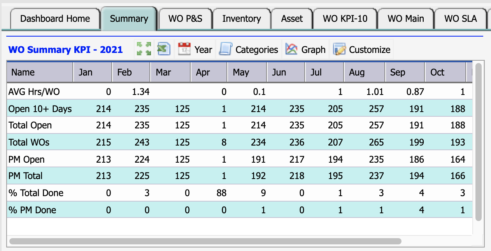Click the AVG Hrs/WO Aug value 1.01
The width and height of the screenshot is (491, 251).
(x=375, y=92)
